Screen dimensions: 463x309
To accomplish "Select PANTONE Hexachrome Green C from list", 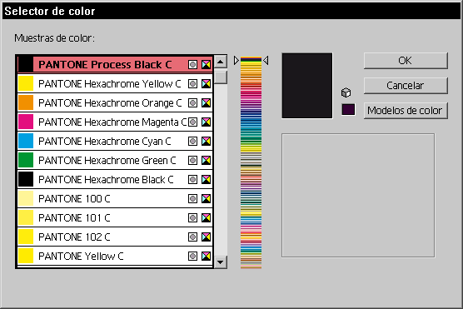I will [x=115, y=161].
